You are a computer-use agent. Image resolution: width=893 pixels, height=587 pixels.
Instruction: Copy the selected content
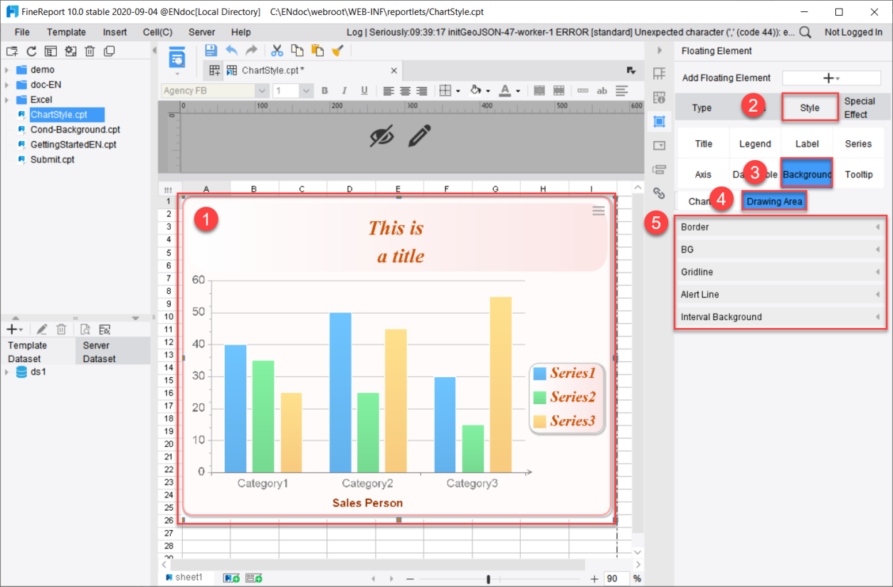pos(297,51)
